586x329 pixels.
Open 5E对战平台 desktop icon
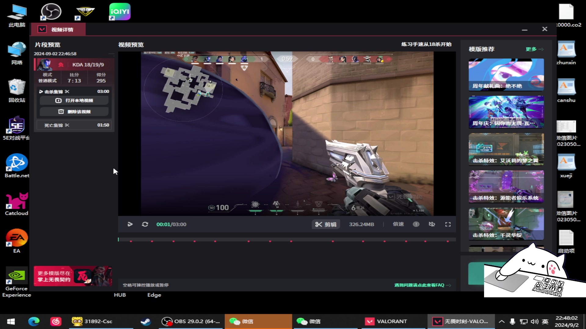(17, 128)
